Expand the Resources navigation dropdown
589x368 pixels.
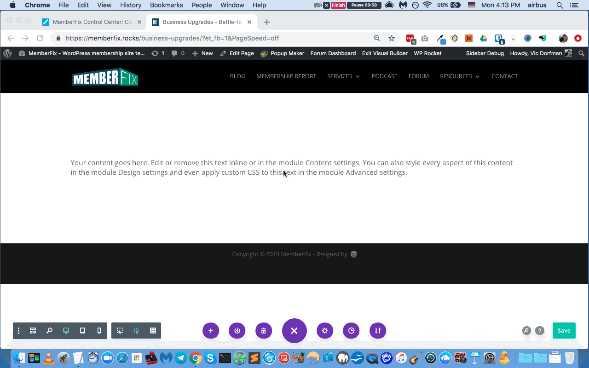click(x=459, y=76)
